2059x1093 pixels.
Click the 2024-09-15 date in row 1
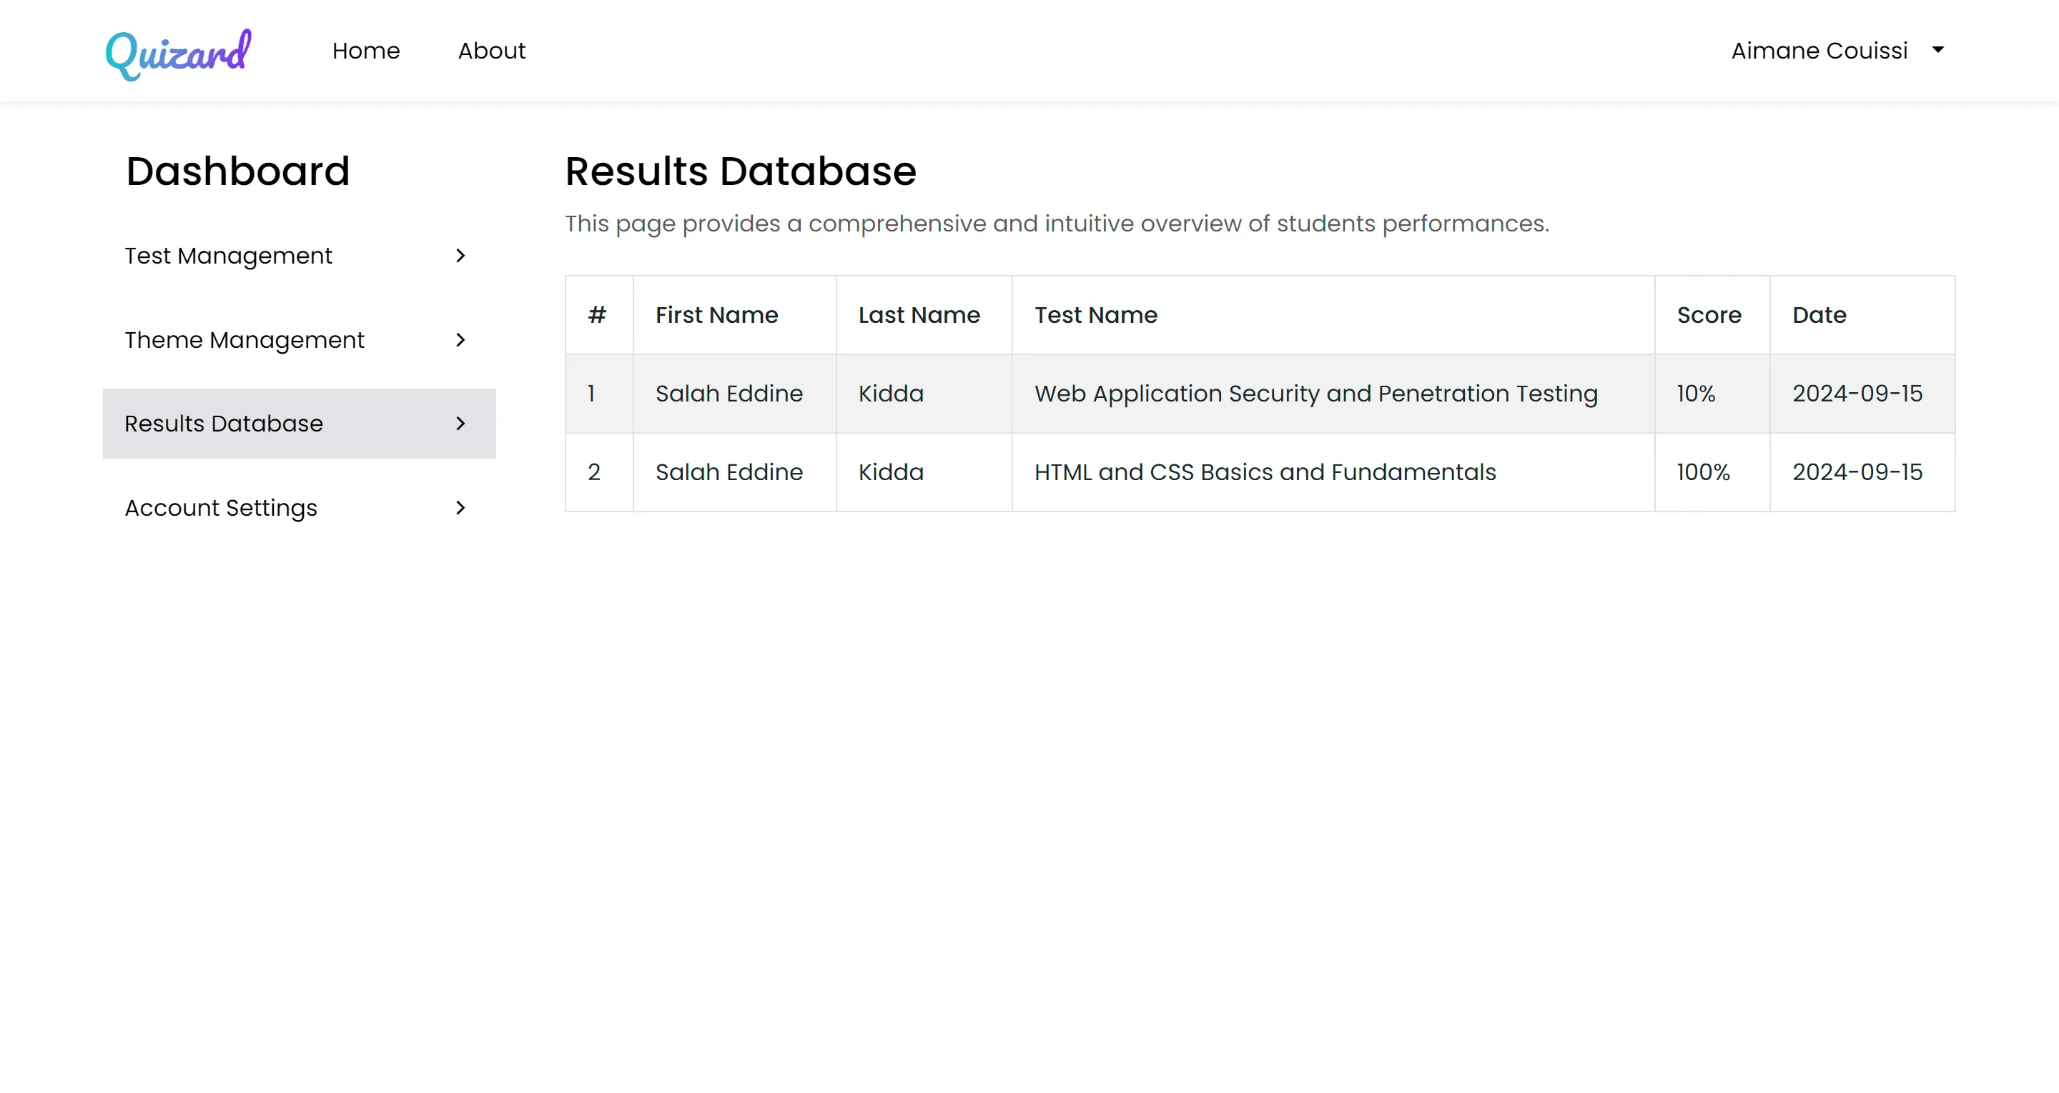coord(1857,393)
